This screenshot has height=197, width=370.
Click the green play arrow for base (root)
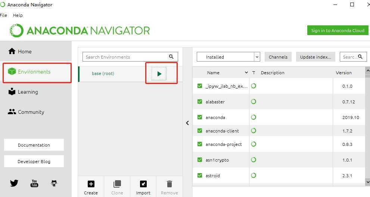pos(159,74)
